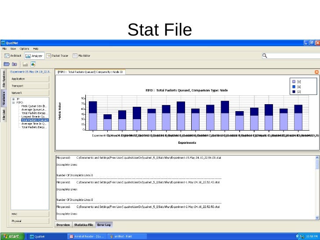The width and height of the screenshot is (320, 240).
Task: Click the Experiment-15 file name header
Action: (30, 72)
